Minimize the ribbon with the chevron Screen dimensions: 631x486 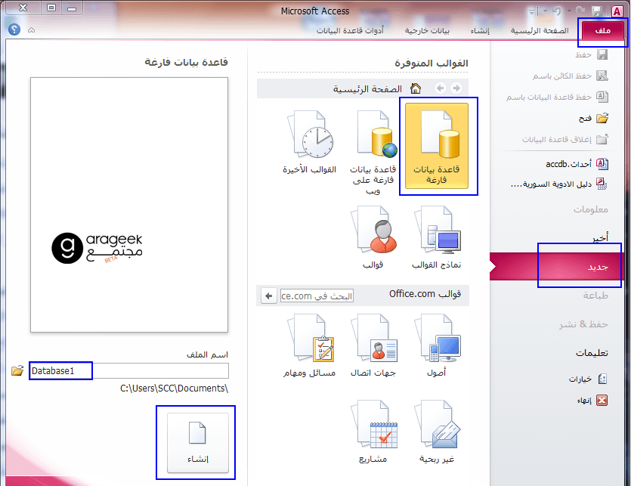click(32, 29)
